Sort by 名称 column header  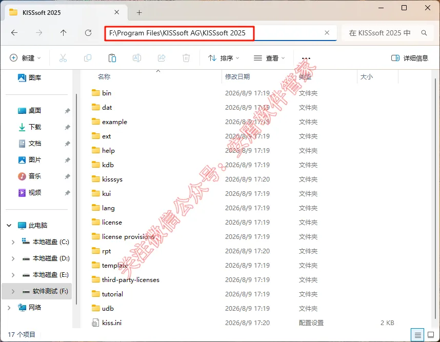(104, 76)
